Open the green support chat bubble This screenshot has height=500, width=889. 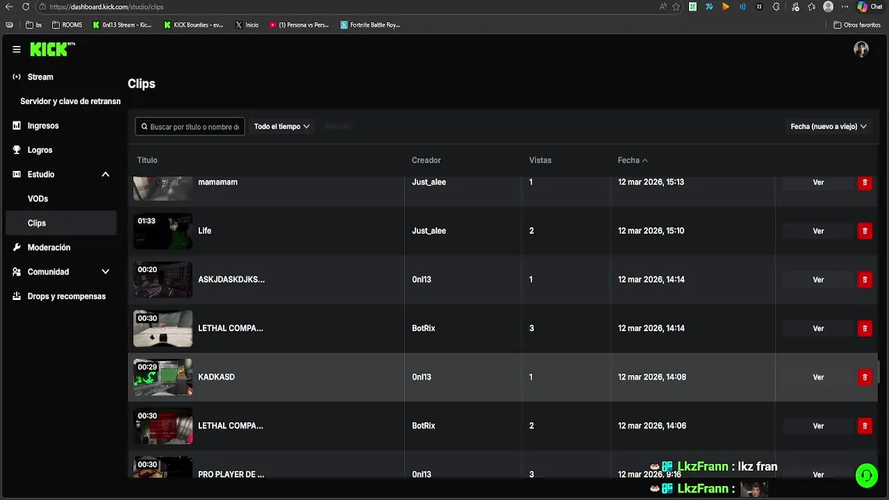(866, 475)
